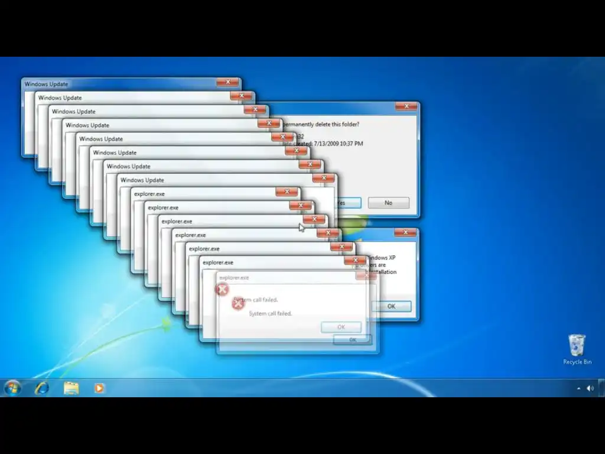
Task: Open Windows Explorer folder taskbar icon
Action: (71, 388)
